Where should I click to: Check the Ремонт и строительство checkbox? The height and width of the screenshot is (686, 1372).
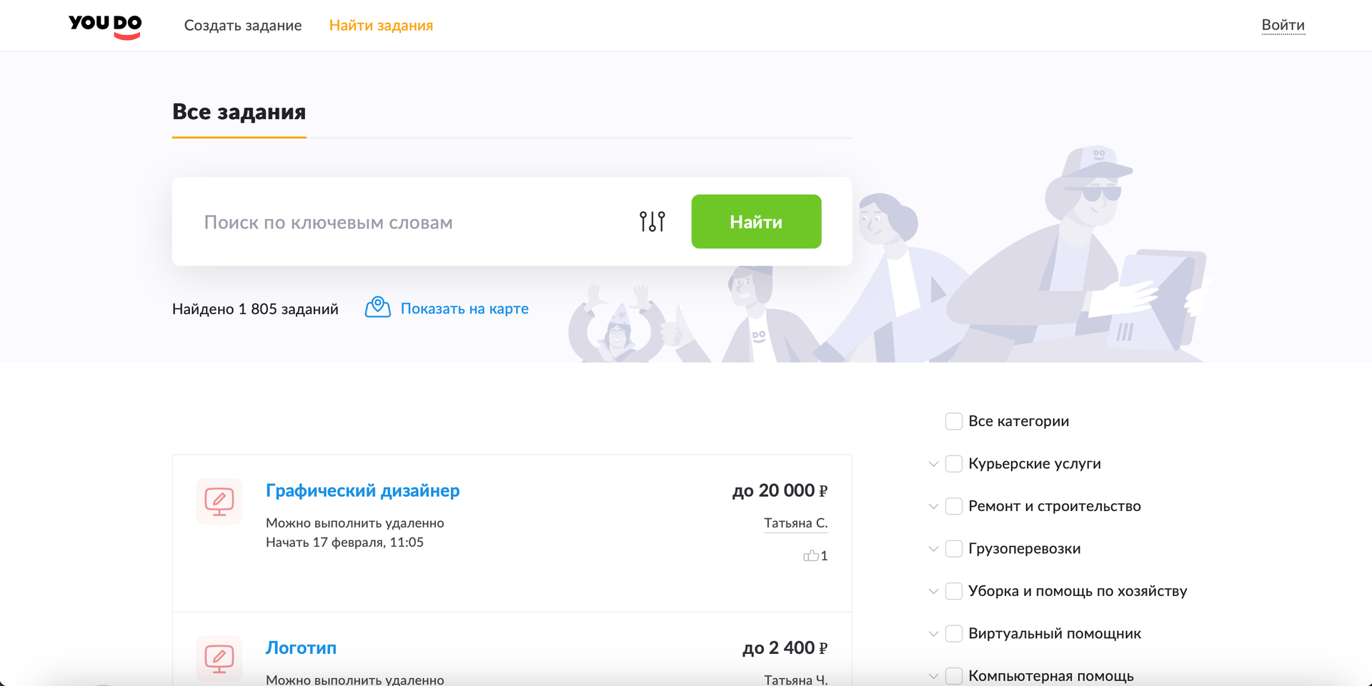pos(953,506)
